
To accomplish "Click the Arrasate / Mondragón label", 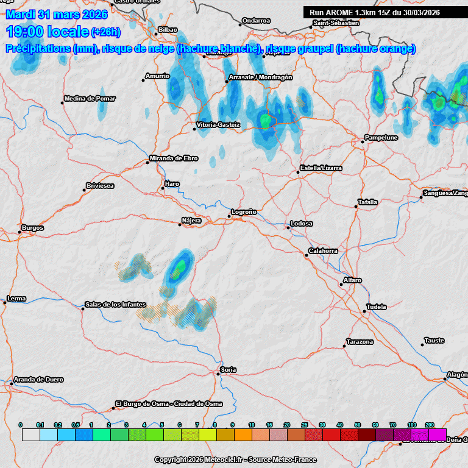I will pyautogui.click(x=260, y=77).
